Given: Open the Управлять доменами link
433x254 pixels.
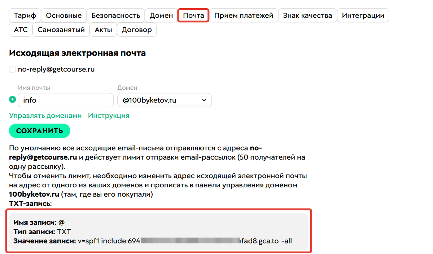Looking at the screenshot, I should tap(45, 116).
